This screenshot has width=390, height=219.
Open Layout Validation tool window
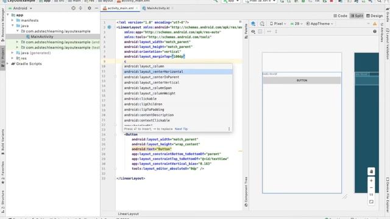click(x=388, y=44)
